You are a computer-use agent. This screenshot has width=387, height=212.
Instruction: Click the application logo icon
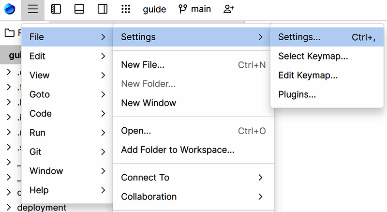(x=10, y=9)
